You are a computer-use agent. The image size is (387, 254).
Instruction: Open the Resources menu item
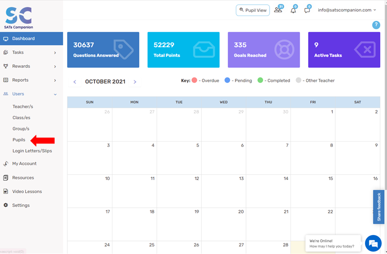(x=23, y=178)
